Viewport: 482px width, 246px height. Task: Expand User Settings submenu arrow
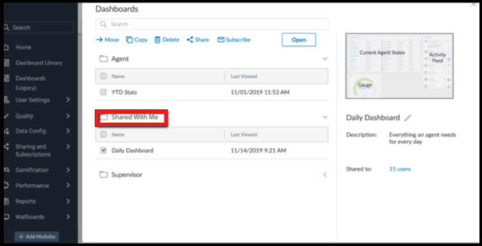coord(68,100)
